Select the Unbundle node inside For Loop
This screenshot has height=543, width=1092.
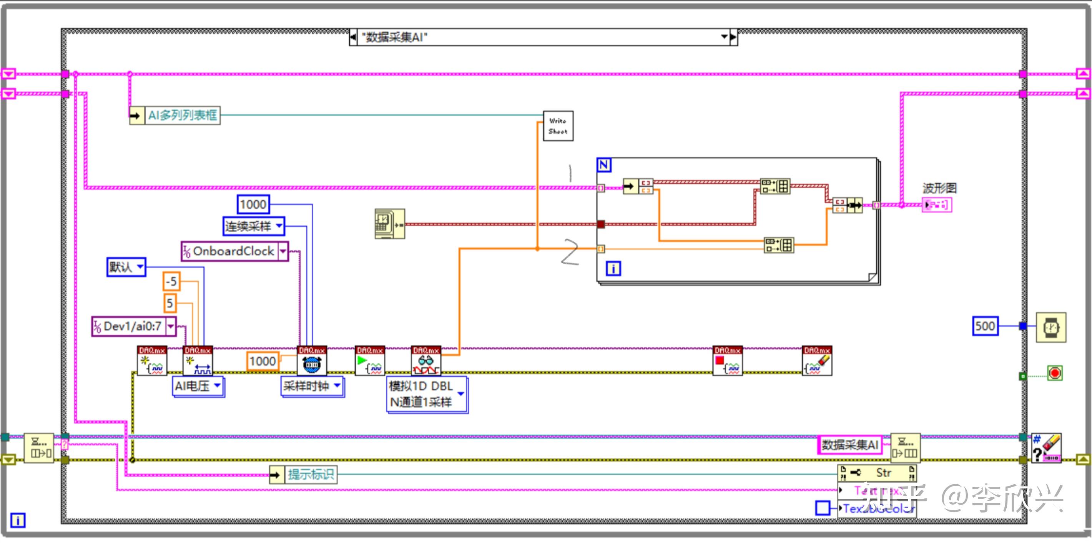pos(638,186)
